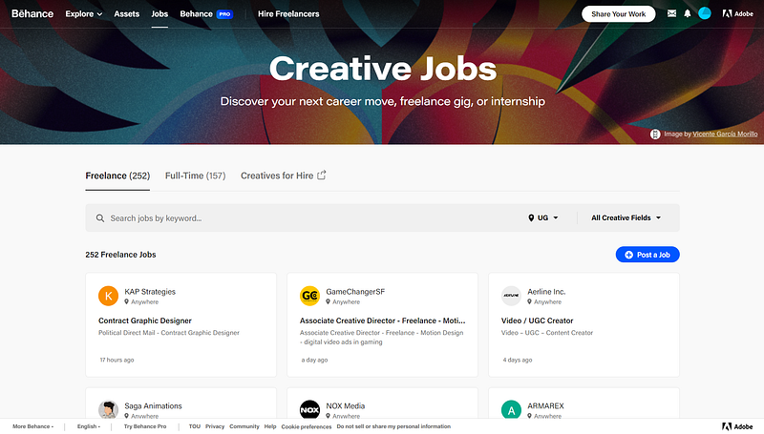Open Behance PRO in the navigation
Image resolution: width=764 pixels, height=434 pixels.
pyautogui.click(x=206, y=14)
